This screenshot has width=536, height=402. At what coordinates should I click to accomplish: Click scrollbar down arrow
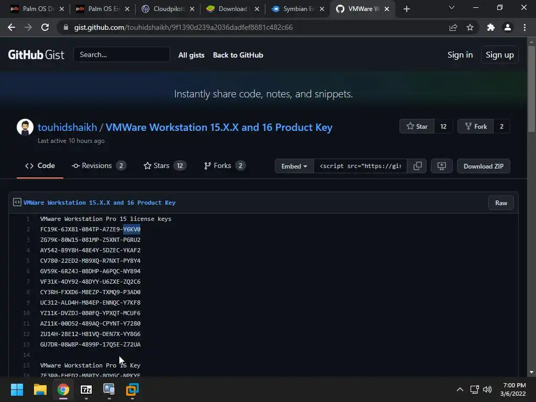[x=531, y=373]
